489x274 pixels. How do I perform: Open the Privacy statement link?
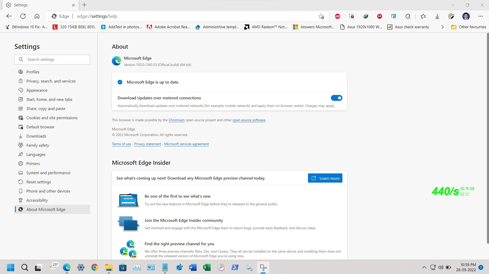click(x=148, y=144)
